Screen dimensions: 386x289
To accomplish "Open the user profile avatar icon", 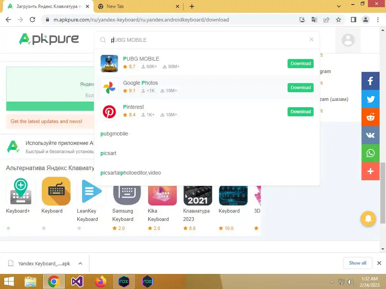I will point(348,40).
